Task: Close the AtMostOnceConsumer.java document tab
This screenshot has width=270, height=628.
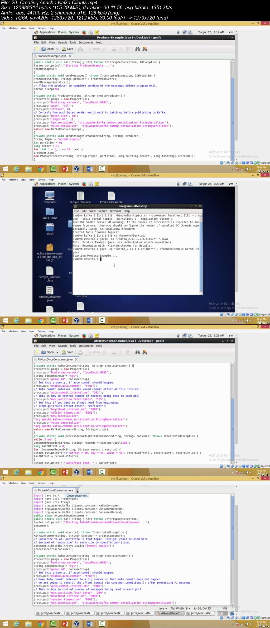Action: (76, 359)
